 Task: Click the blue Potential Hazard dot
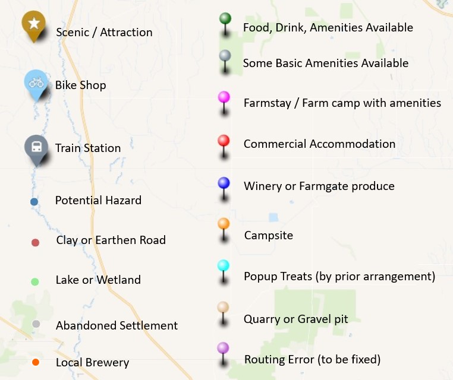tap(34, 202)
